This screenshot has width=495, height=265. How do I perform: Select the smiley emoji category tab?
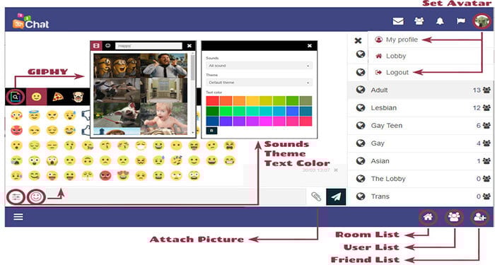(x=36, y=97)
